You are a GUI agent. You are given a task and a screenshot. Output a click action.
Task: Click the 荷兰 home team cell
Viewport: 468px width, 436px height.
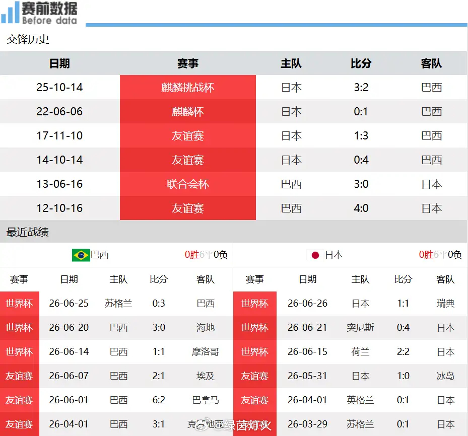[x=360, y=351]
